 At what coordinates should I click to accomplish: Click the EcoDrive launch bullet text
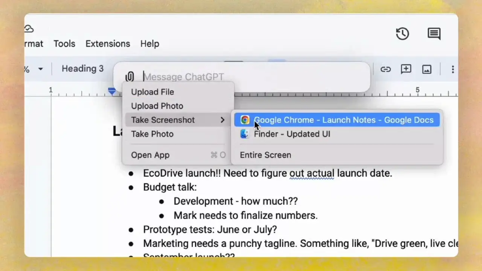pyautogui.click(x=268, y=173)
